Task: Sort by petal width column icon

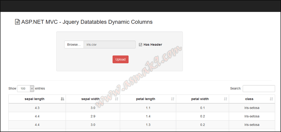Action: click(x=226, y=99)
